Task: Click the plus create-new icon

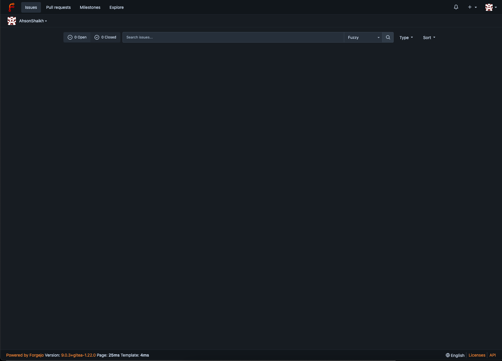Action: 470,7
